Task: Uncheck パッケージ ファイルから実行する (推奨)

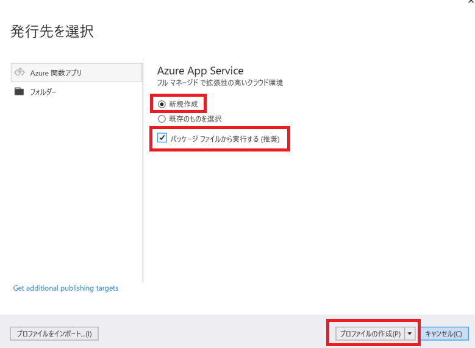Action: pyautogui.click(x=162, y=138)
